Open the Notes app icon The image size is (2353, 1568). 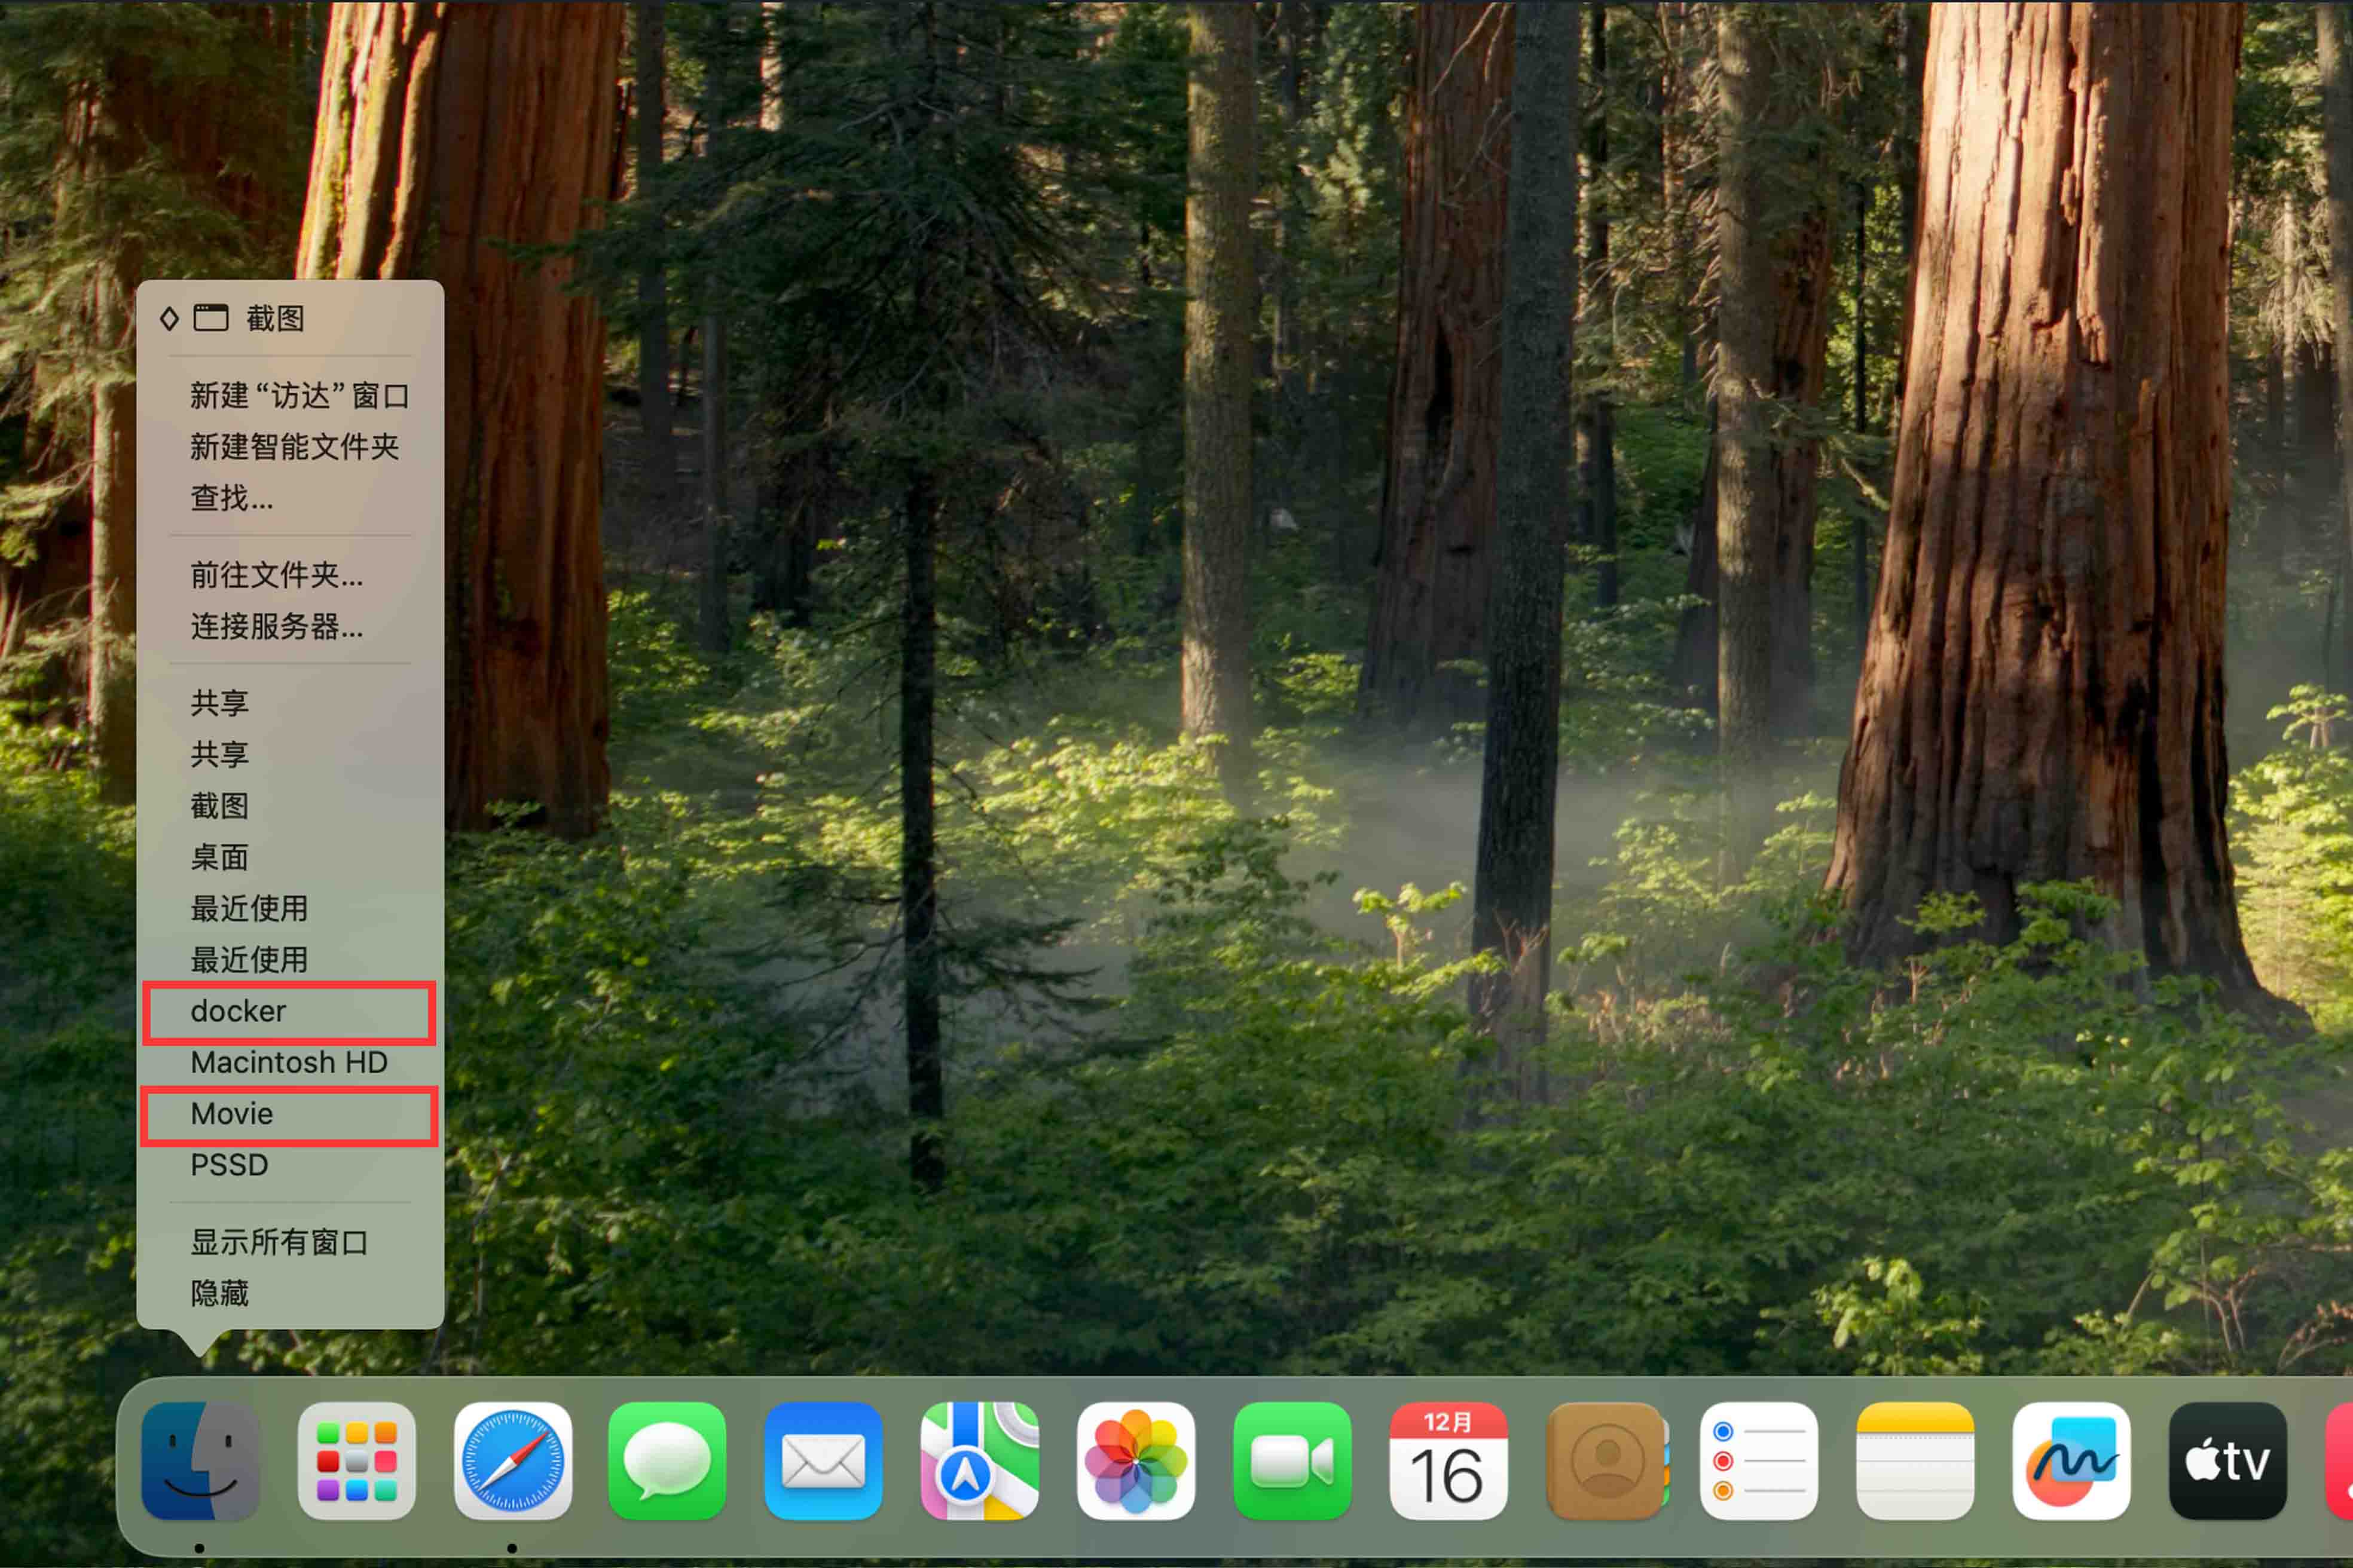(x=1916, y=1461)
